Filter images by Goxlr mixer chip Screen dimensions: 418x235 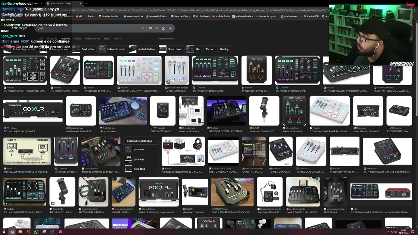click(84, 49)
